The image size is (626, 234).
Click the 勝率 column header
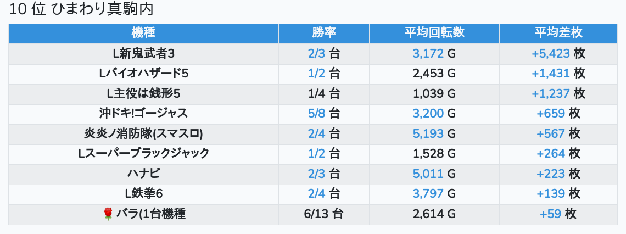(323, 33)
